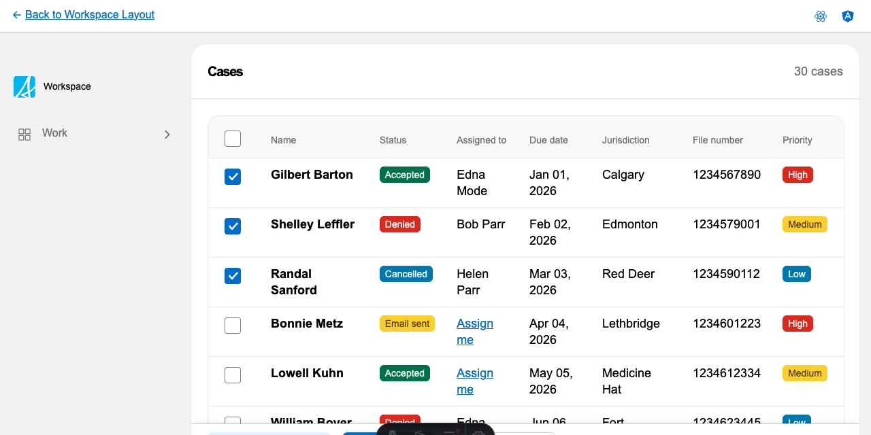Click file number 1234567890
The height and width of the screenshot is (435, 871).
[727, 175]
